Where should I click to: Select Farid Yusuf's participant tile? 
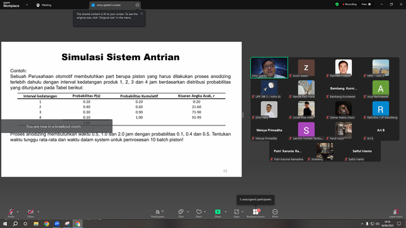[343, 130]
